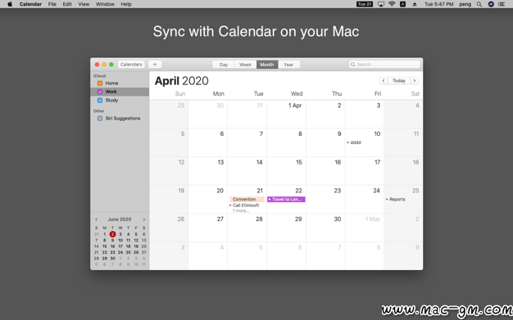Click the input source A icon
The width and height of the screenshot is (513, 320).
pos(402,4)
